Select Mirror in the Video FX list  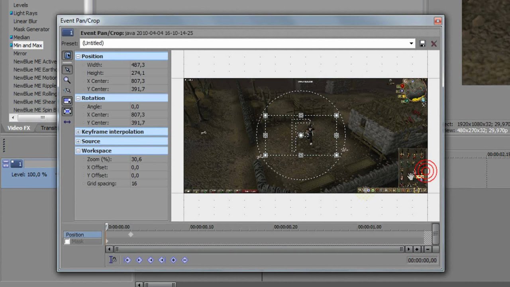[x=20, y=53]
